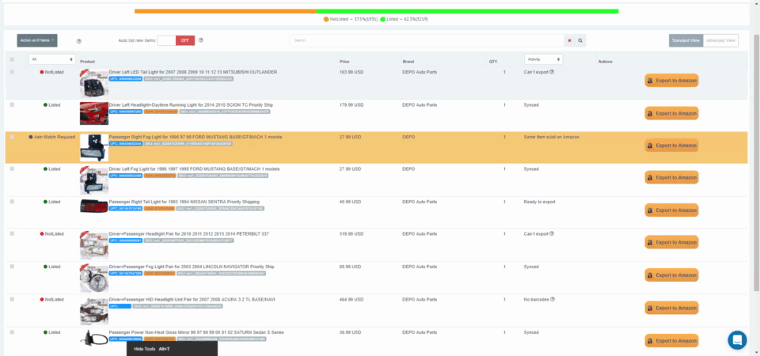The width and height of the screenshot is (760, 356).
Task: Open the chat support bubble icon
Action: [737, 340]
